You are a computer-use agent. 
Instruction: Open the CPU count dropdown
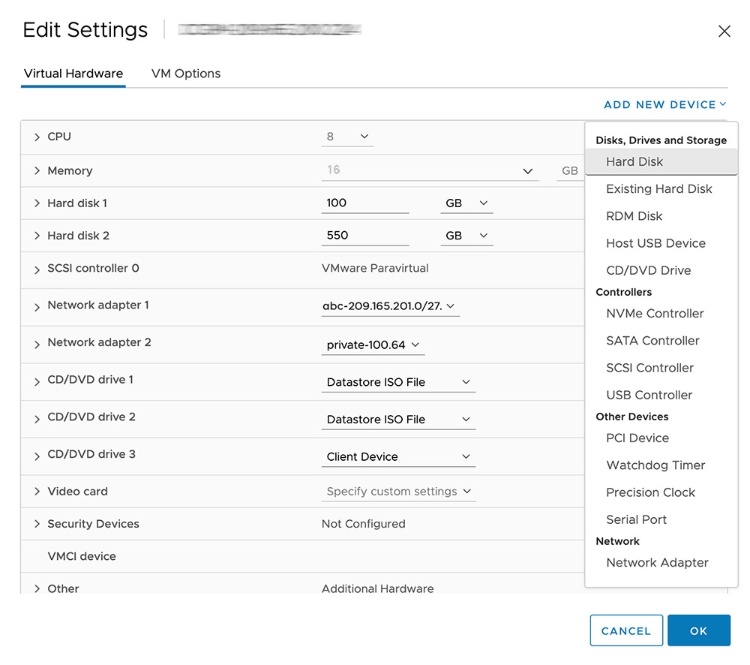pos(348,137)
